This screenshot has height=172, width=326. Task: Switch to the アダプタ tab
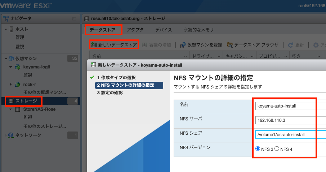[x=135, y=30]
